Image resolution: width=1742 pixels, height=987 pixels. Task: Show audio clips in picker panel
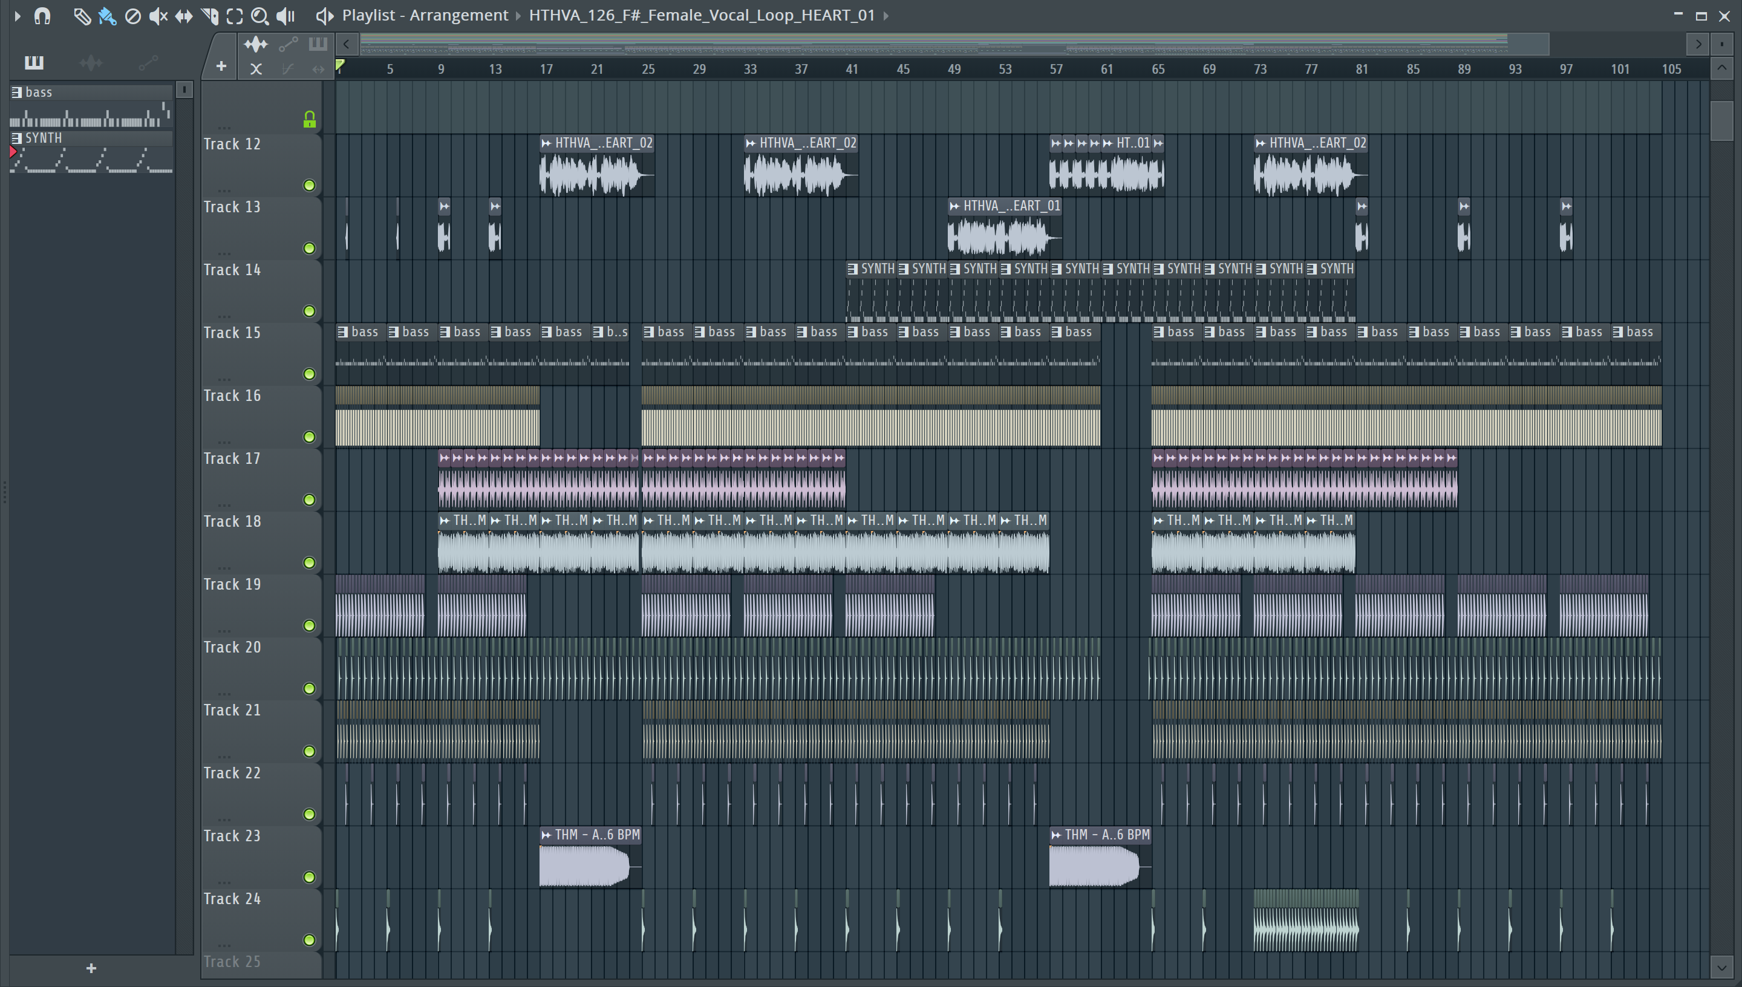[x=91, y=63]
